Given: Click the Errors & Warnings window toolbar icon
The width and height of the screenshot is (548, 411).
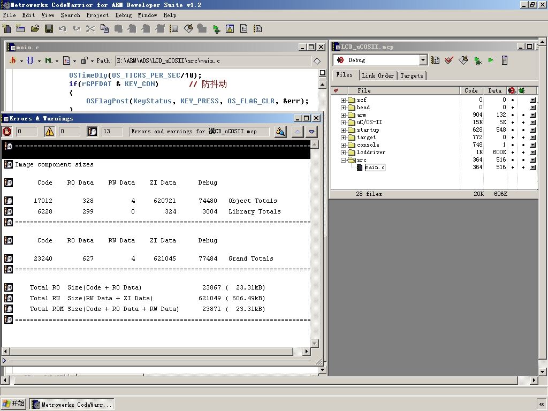Looking at the screenshot, I should [230, 29].
